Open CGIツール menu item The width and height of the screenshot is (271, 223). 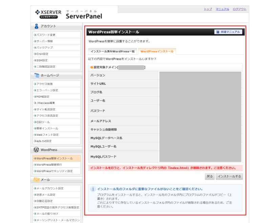pos(57,122)
